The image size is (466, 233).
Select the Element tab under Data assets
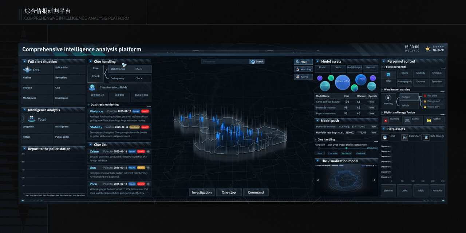[x=388, y=190]
